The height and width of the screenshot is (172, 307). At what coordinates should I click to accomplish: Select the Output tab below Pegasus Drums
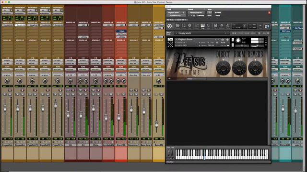click(x=190, y=79)
